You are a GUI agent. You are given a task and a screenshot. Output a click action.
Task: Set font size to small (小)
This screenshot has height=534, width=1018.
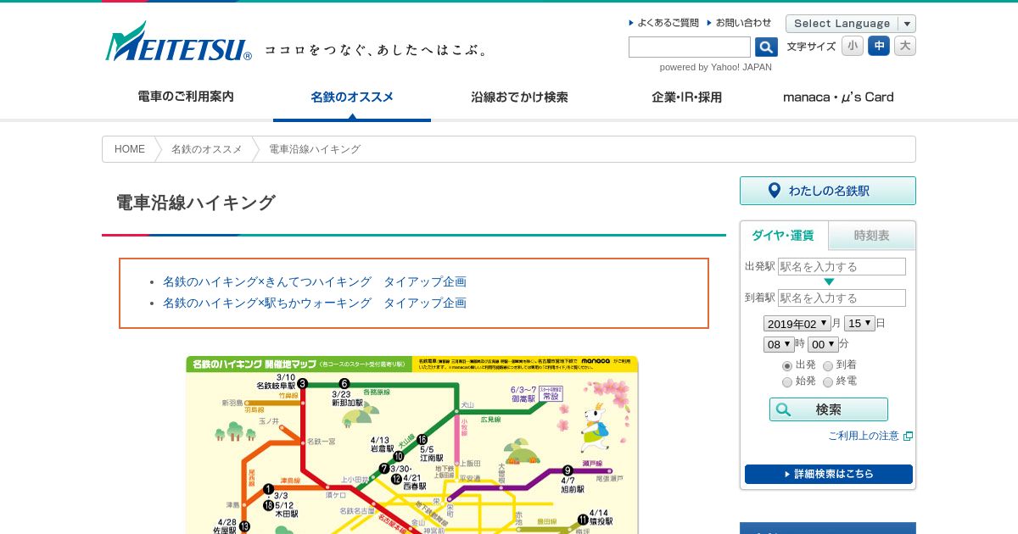click(853, 46)
